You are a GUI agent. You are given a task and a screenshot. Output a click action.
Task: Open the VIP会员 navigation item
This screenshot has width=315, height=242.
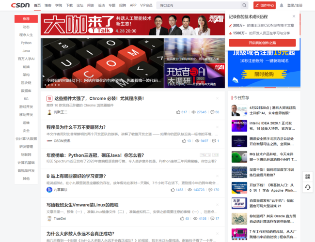(146, 5)
